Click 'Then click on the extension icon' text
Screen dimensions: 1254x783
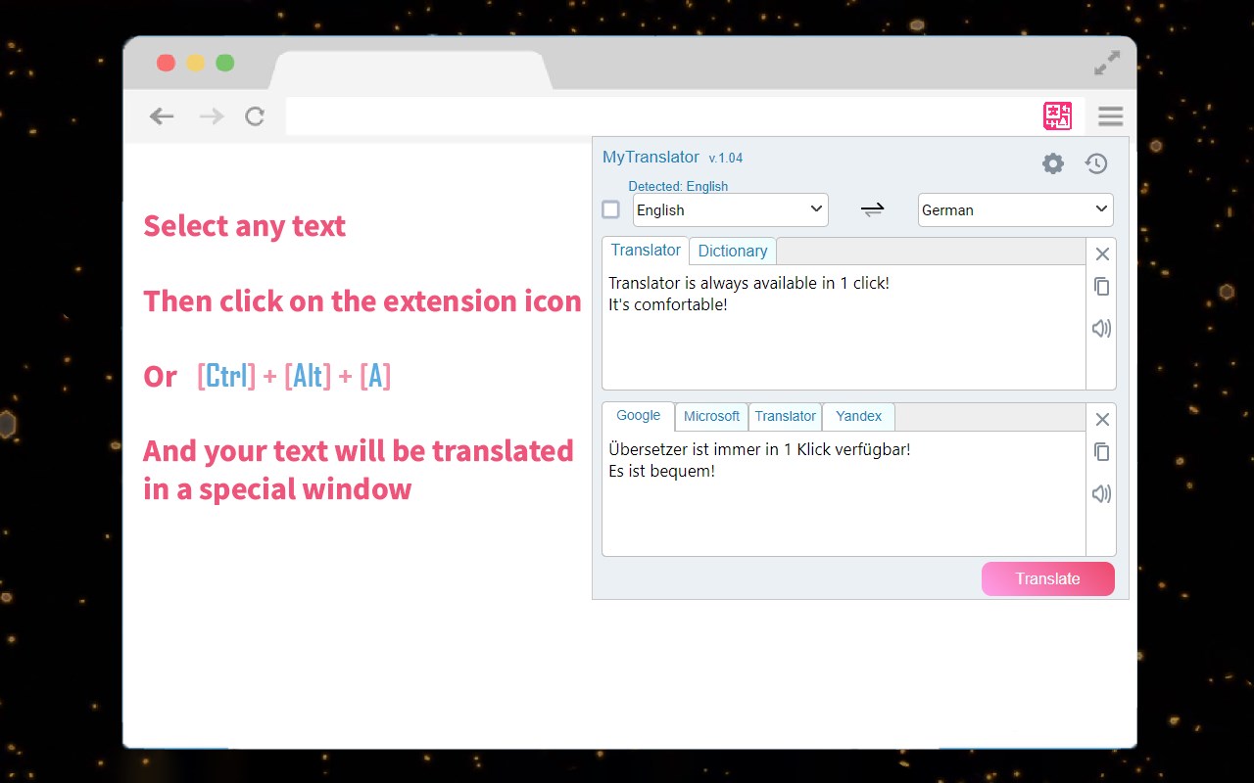(x=362, y=300)
